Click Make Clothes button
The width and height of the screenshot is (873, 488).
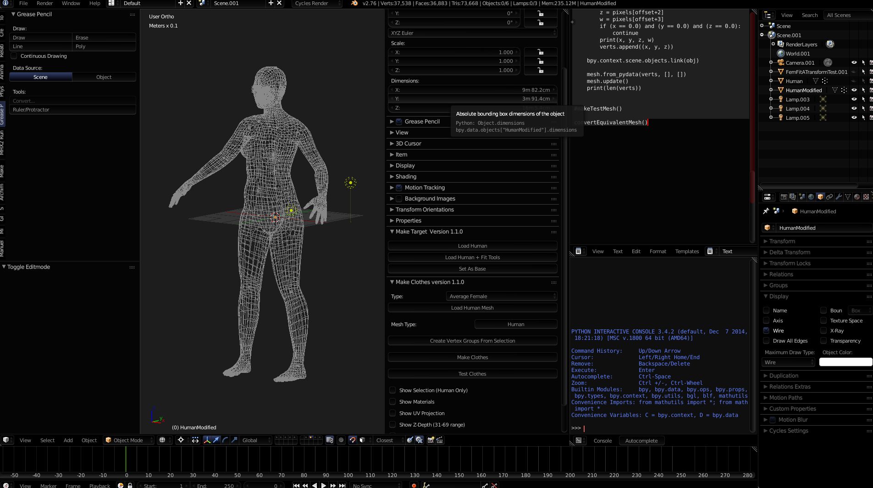(x=473, y=357)
